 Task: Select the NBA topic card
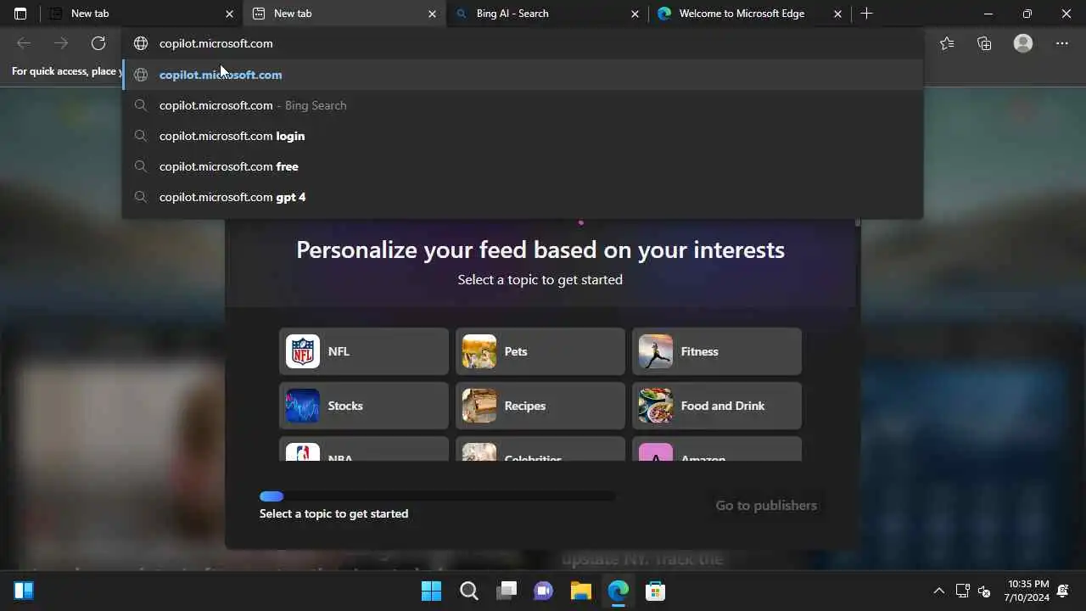coord(364,449)
